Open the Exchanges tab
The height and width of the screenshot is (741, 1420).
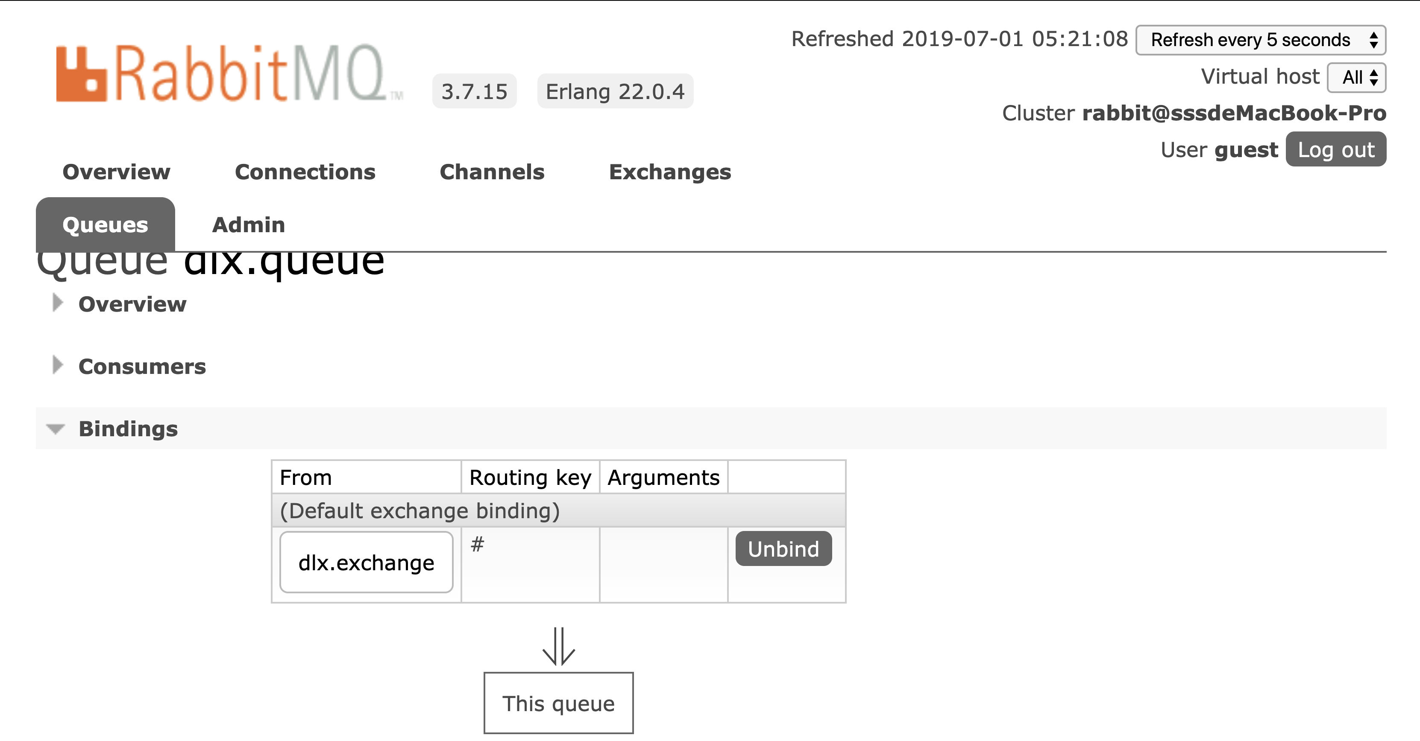pyautogui.click(x=670, y=172)
